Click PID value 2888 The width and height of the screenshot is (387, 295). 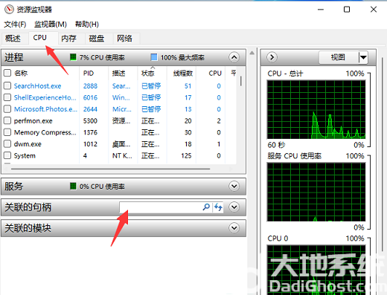pos(90,86)
